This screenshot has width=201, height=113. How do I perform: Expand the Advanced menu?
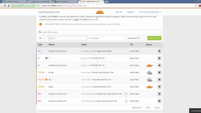[137, 108]
